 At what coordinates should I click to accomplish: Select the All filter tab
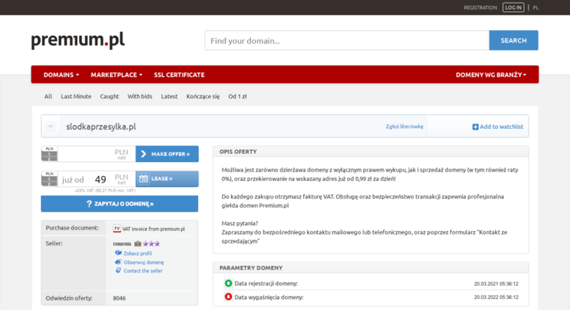[48, 97]
